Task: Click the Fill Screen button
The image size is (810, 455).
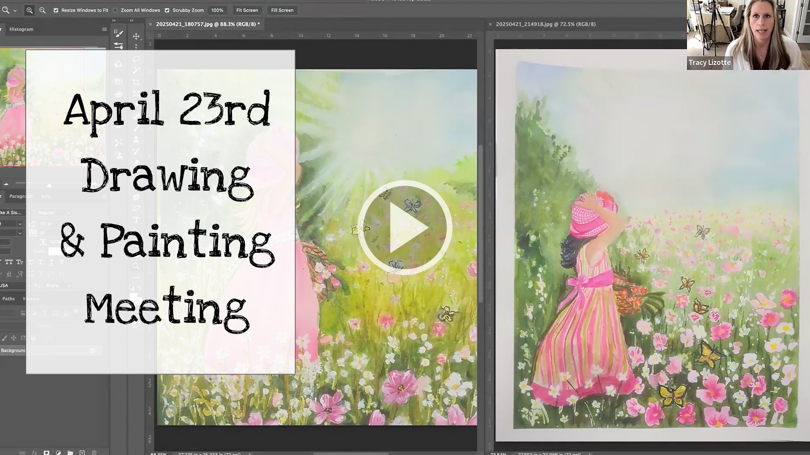Action: [x=282, y=10]
